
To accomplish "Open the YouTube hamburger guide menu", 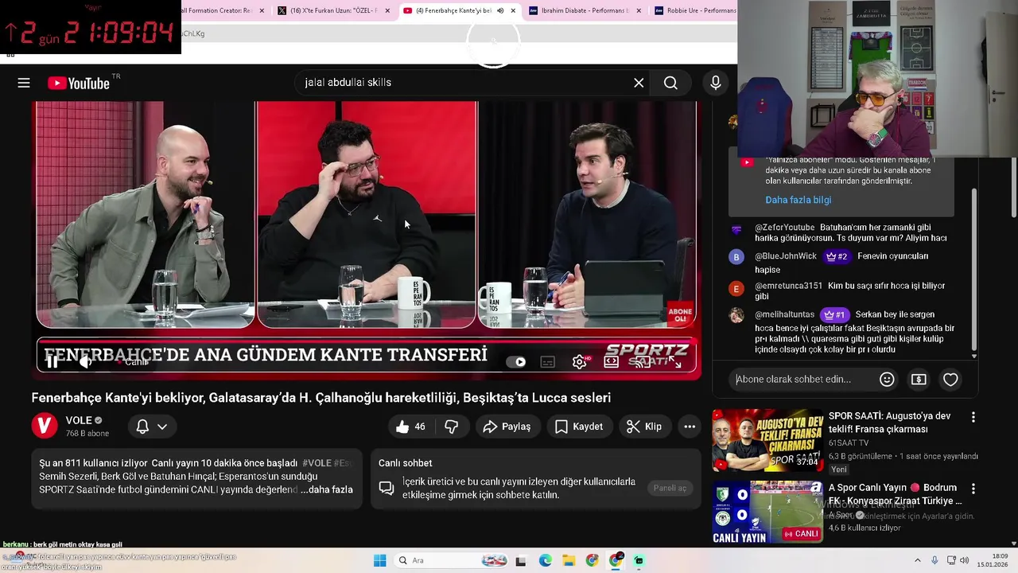I will click(x=24, y=83).
